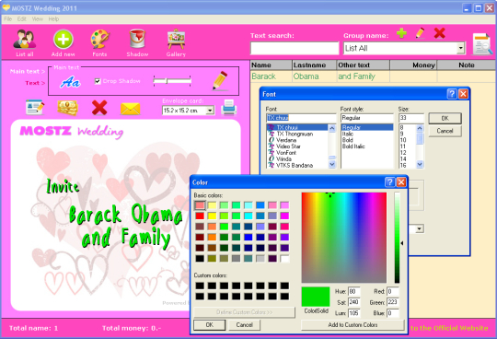This screenshot has width=497, height=339.
Task: Click Cancel in the Color dialog
Action: [245, 325]
